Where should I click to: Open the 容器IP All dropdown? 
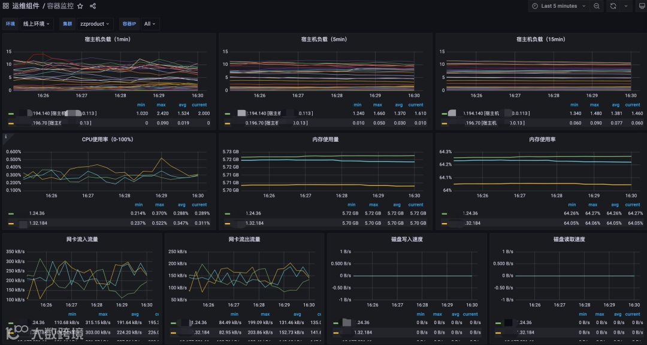pyautogui.click(x=150, y=24)
